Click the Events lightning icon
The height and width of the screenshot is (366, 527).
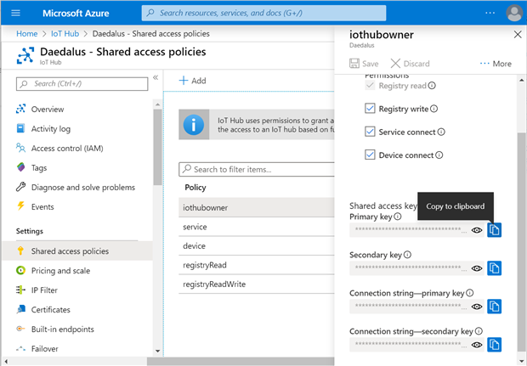(x=20, y=206)
